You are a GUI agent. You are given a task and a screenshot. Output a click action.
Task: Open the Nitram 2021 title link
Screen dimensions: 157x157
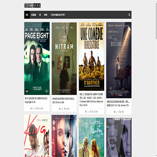64,101
